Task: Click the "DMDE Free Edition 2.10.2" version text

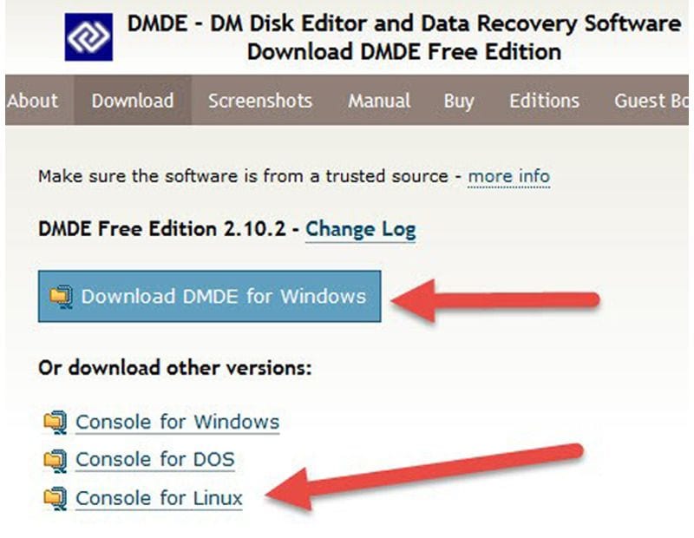Action: [x=167, y=230]
